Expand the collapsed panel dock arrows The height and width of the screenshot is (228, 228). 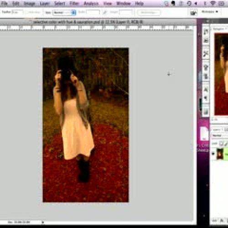point(207,21)
